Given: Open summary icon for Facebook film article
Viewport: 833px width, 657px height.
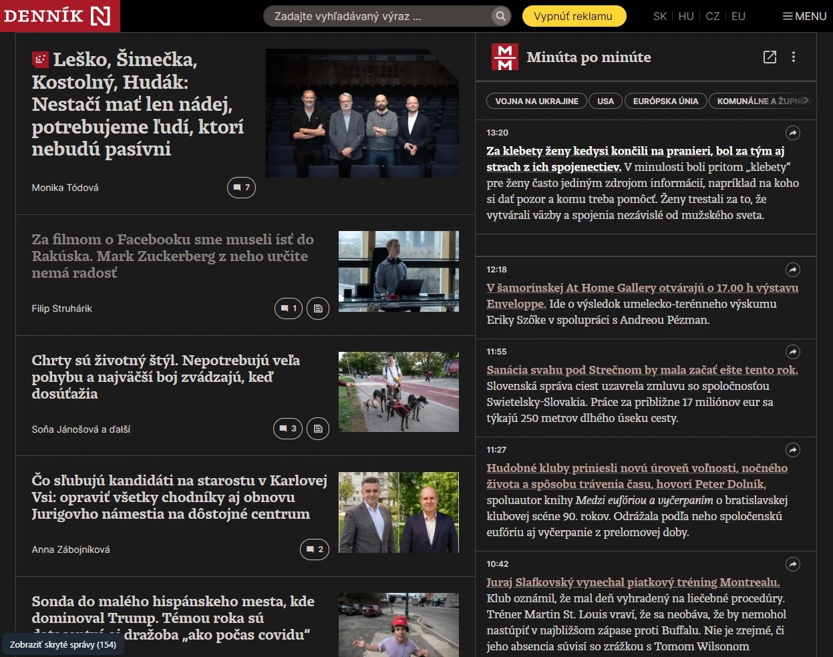Looking at the screenshot, I should pos(318,308).
